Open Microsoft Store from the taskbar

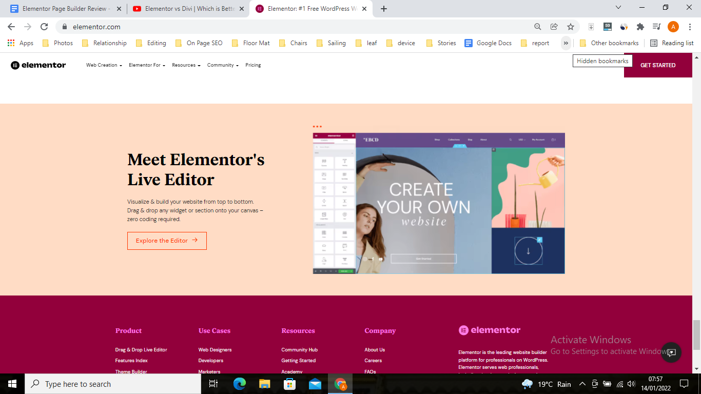click(290, 384)
